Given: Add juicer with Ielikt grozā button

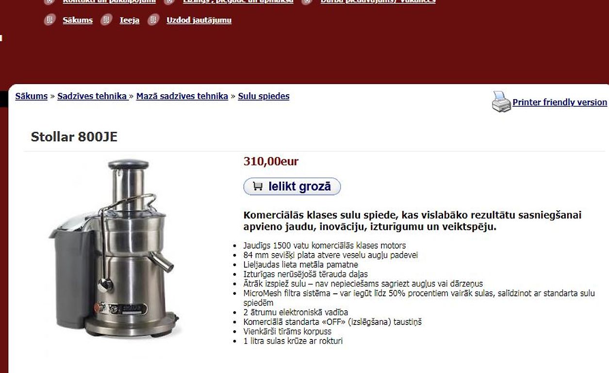Looking at the screenshot, I should coord(292,186).
